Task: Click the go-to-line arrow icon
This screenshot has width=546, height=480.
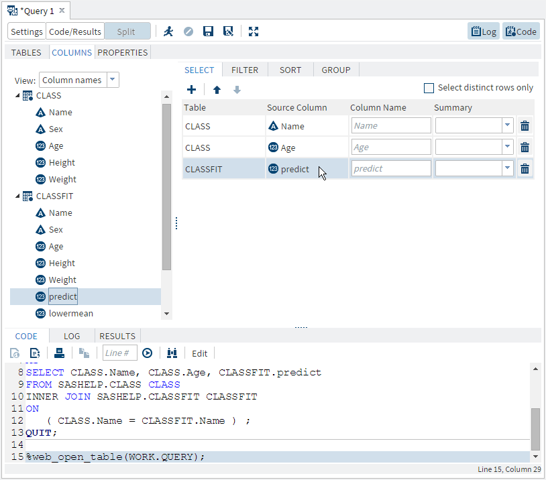Action: click(x=148, y=353)
